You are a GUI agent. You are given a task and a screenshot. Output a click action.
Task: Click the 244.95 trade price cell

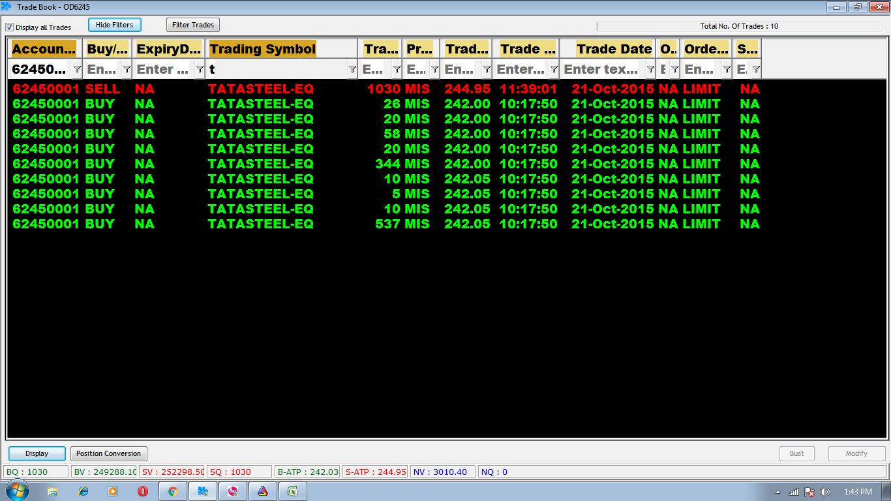coord(467,89)
